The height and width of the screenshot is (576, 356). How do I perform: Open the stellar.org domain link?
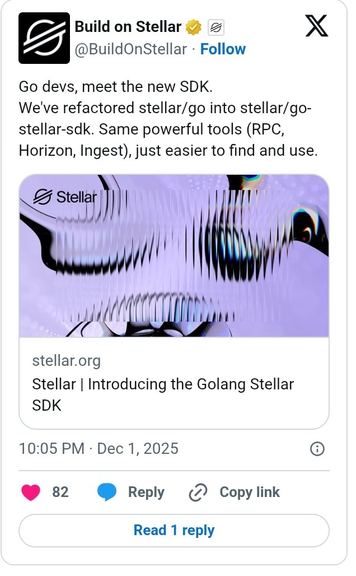tap(67, 360)
